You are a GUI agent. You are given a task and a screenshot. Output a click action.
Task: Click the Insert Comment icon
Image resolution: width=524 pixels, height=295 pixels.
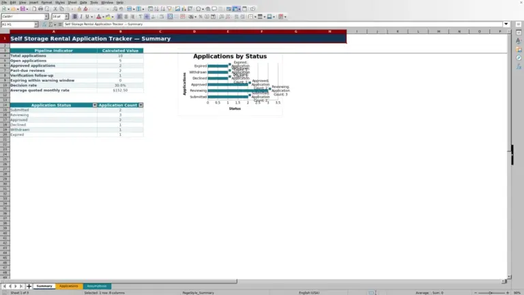pyautogui.click(x=214, y=9)
